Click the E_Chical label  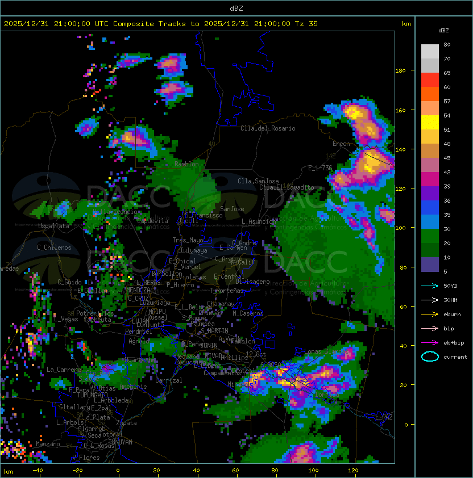(x=182, y=261)
